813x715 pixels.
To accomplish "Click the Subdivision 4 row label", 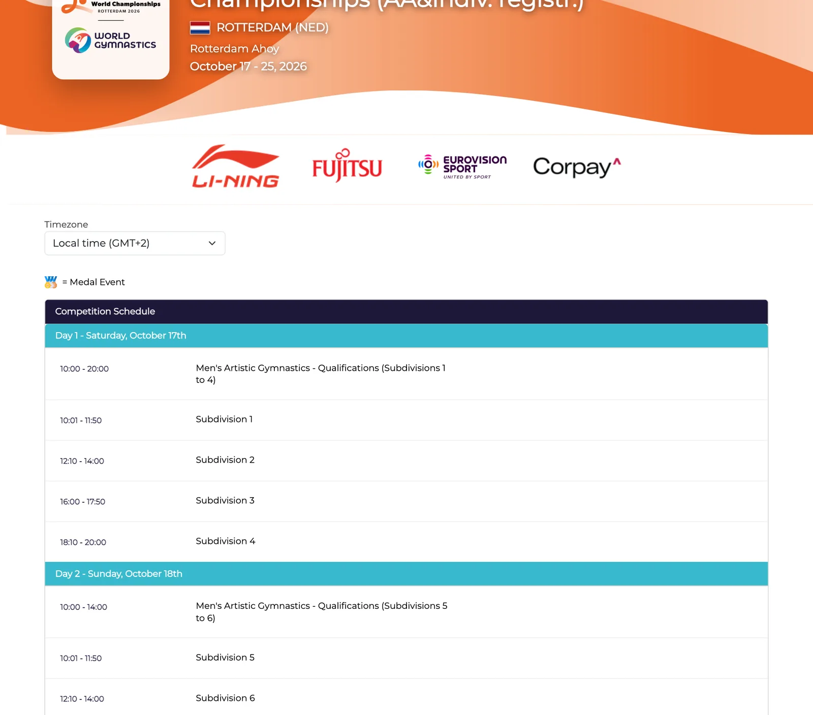I will [x=226, y=541].
